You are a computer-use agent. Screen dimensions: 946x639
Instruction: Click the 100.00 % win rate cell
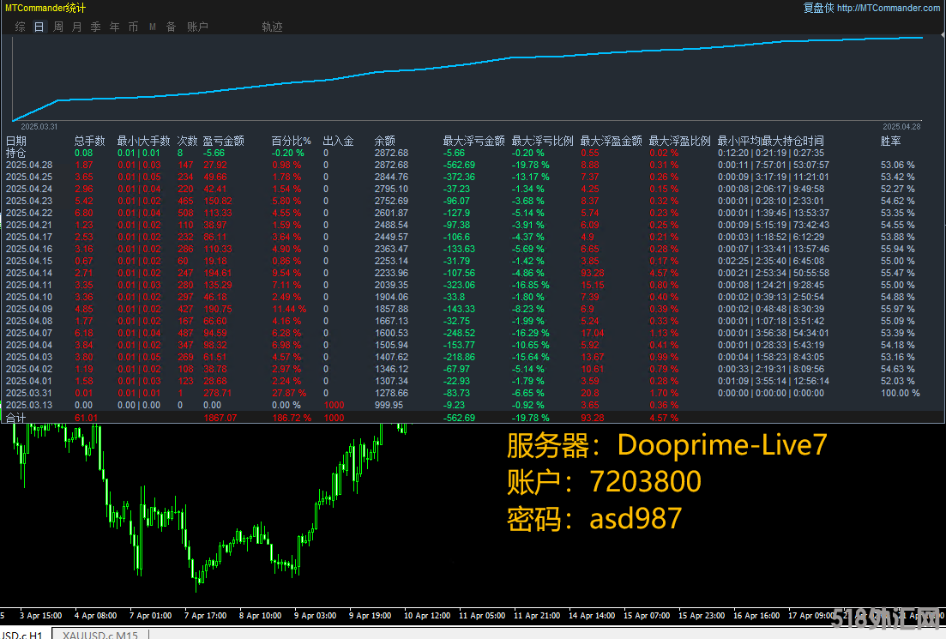901,394
